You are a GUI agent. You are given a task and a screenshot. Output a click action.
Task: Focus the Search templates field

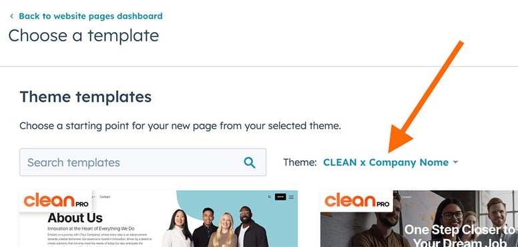[x=143, y=162]
